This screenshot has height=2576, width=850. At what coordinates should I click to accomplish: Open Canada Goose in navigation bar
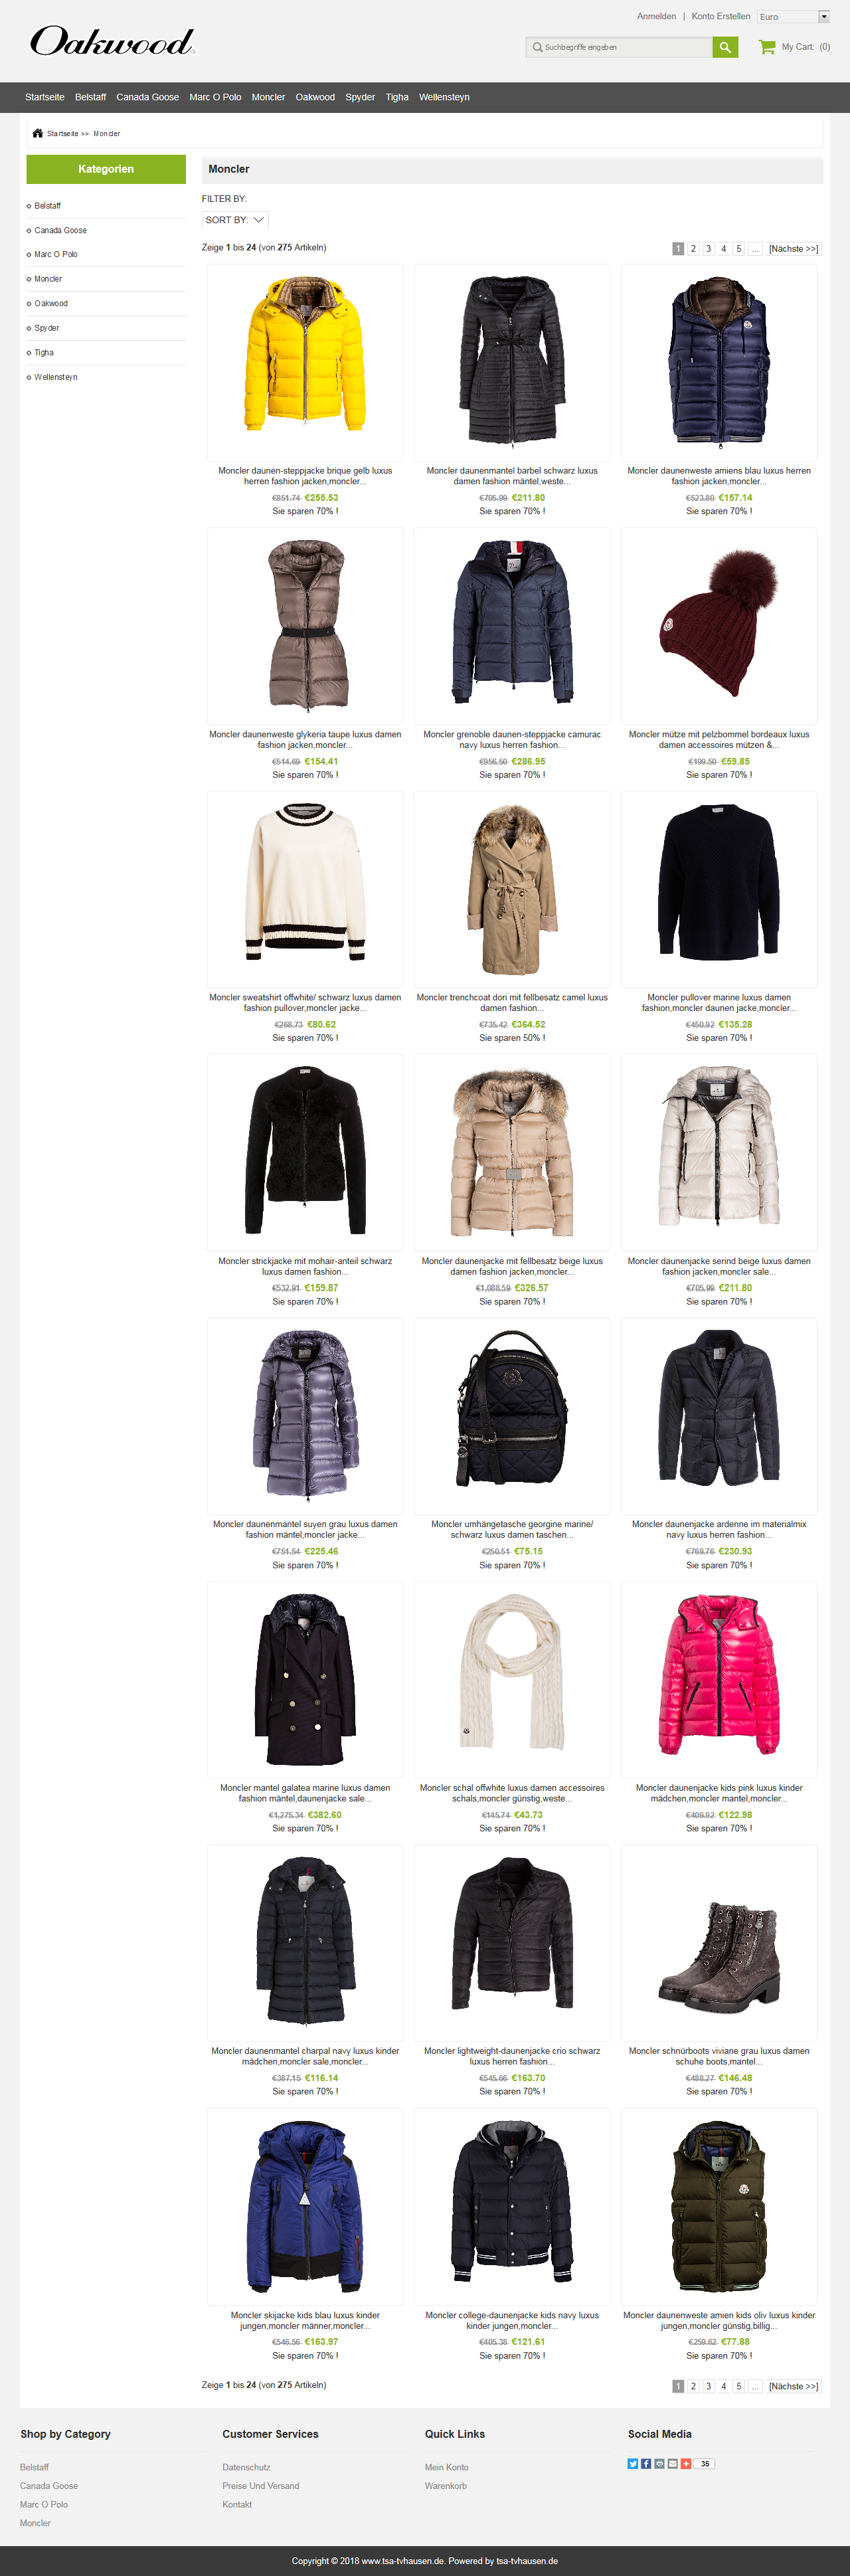pyautogui.click(x=147, y=97)
